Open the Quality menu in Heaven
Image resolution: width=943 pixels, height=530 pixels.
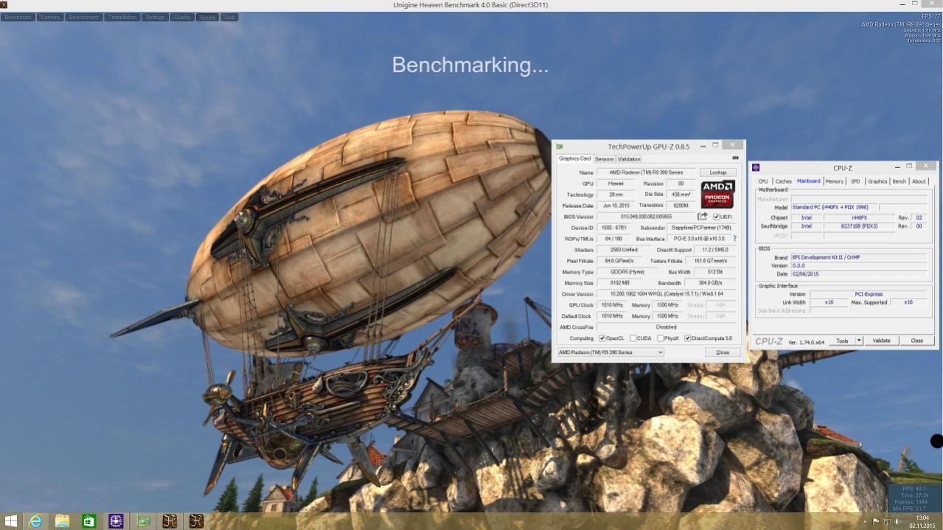tap(182, 17)
